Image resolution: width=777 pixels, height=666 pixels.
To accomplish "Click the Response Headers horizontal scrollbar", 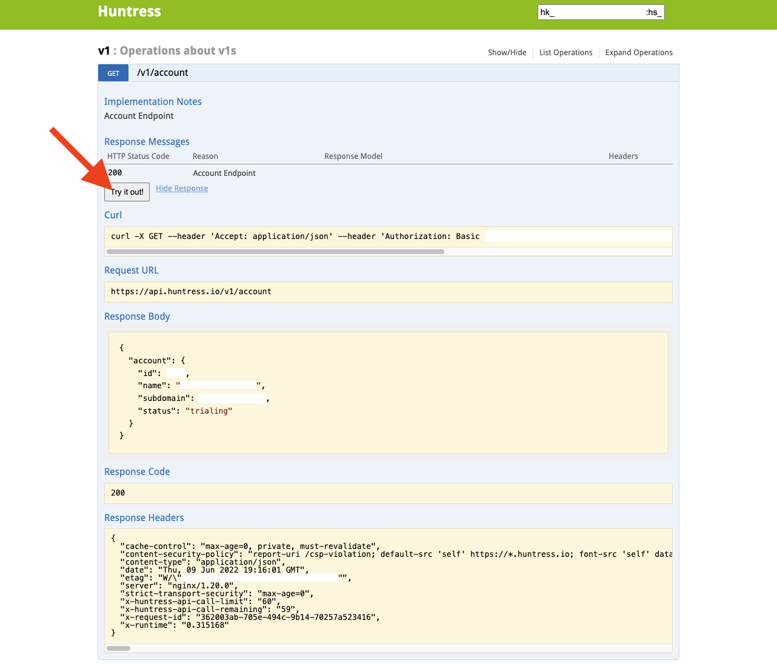I will pyautogui.click(x=119, y=648).
